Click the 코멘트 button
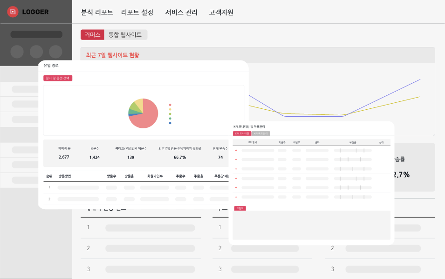The image size is (445, 279). click(240, 208)
